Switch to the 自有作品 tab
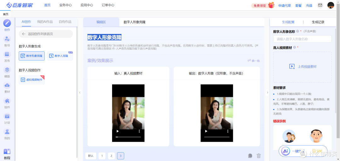Screen dimensions: 340x161 [65, 22]
